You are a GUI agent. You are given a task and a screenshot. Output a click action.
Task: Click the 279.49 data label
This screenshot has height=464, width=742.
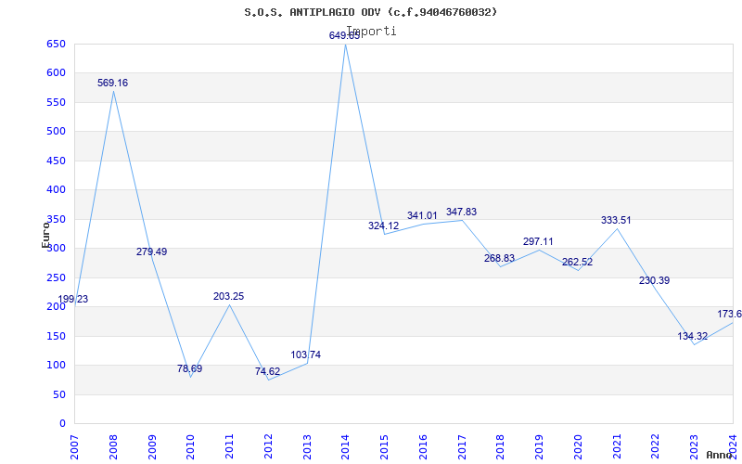151,251
